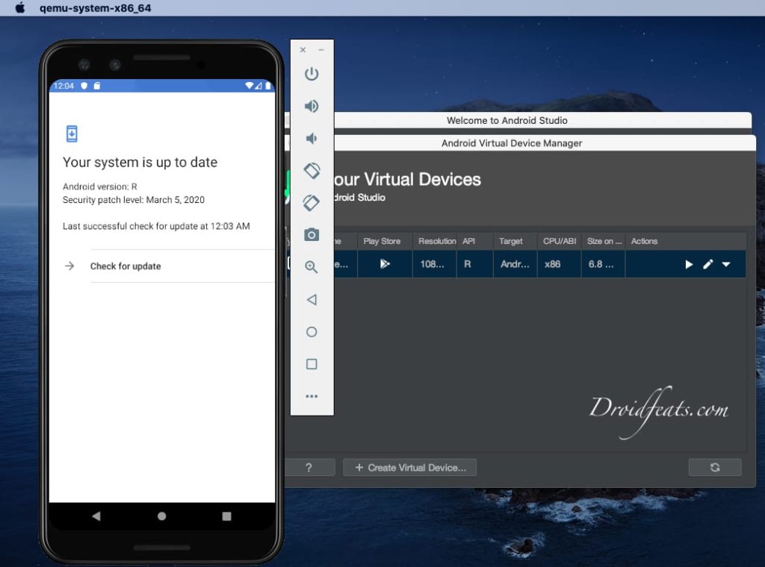Click the refresh button in the AVD Manager
Image resolution: width=765 pixels, height=567 pixels.
click(715, 468)
